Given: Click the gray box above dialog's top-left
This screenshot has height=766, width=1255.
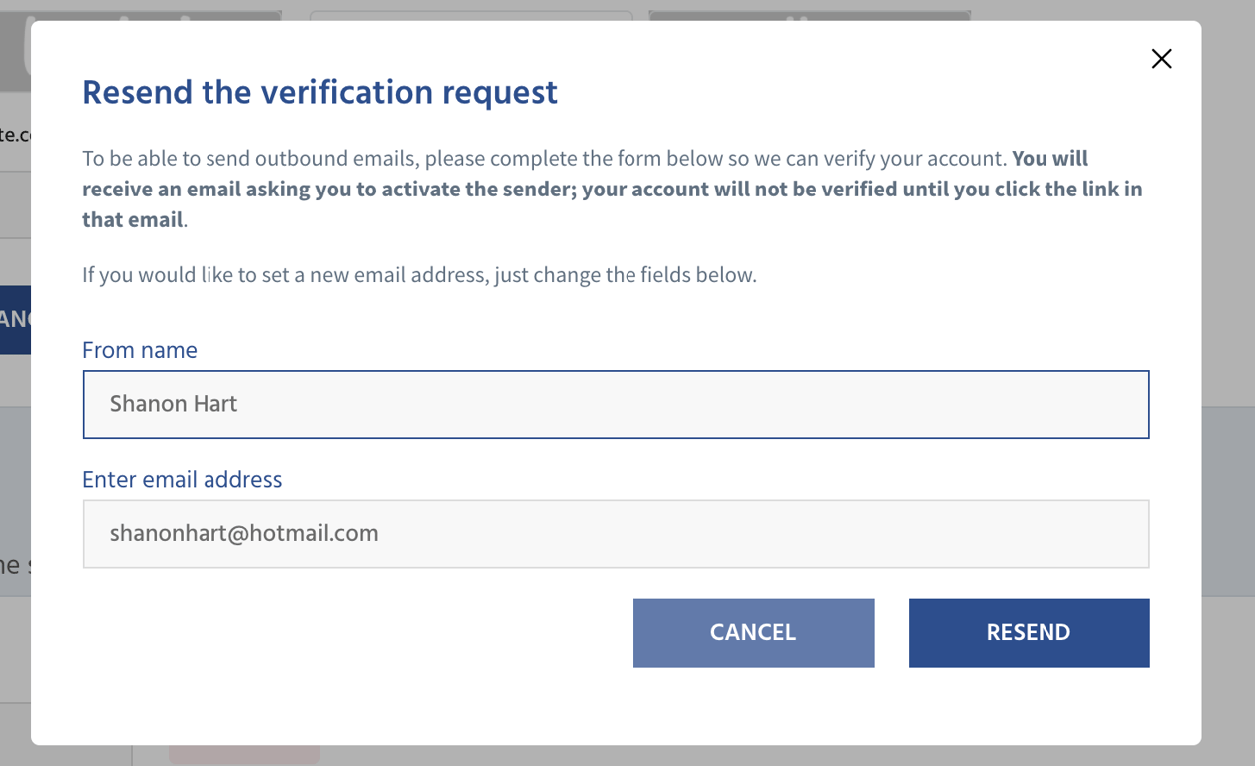Looking at the screenshot, I should 150,12.
